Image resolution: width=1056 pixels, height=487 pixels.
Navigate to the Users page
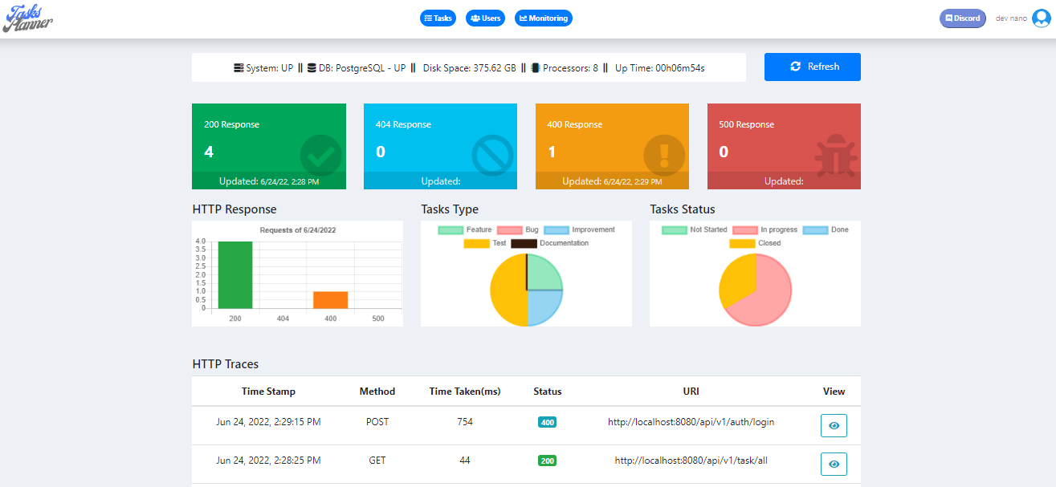(485, 18)
